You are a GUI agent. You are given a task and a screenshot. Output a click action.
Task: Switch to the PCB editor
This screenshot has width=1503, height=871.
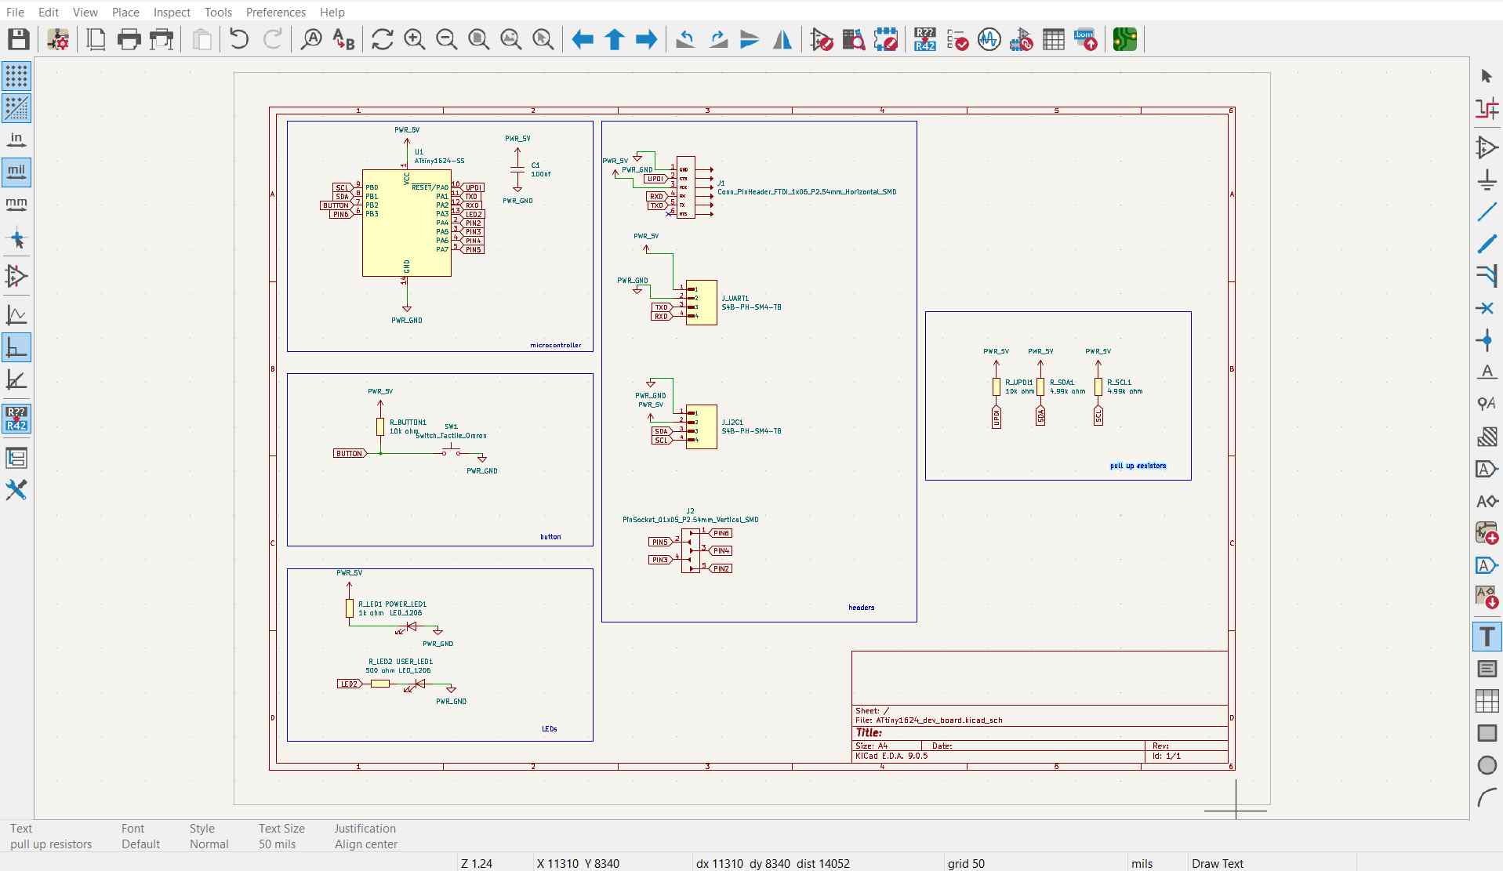[1125, 39]
